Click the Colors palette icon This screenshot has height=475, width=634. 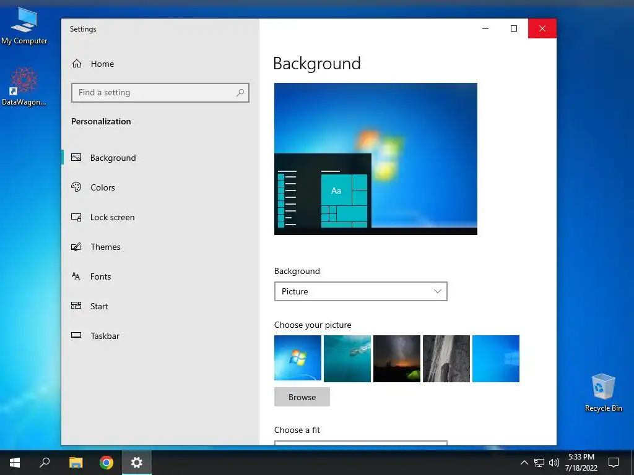click(x=76, y=187)
